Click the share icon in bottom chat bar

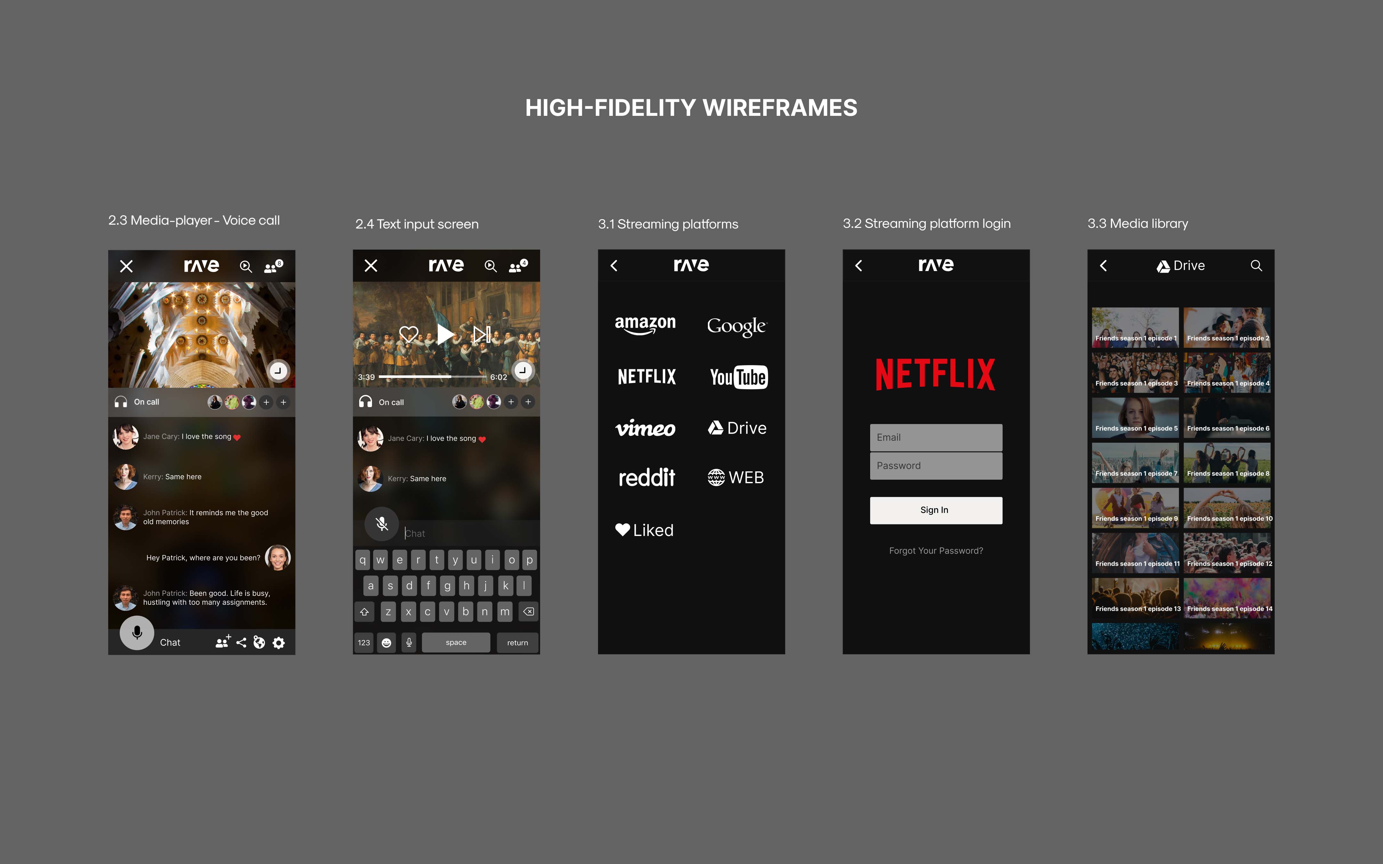241,642
